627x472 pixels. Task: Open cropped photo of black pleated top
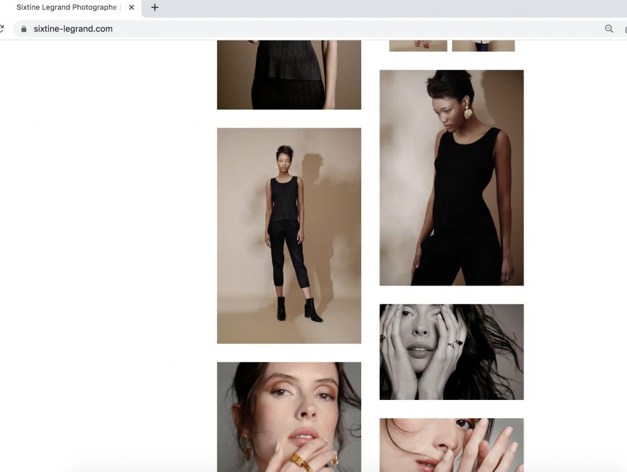[288, 74]
